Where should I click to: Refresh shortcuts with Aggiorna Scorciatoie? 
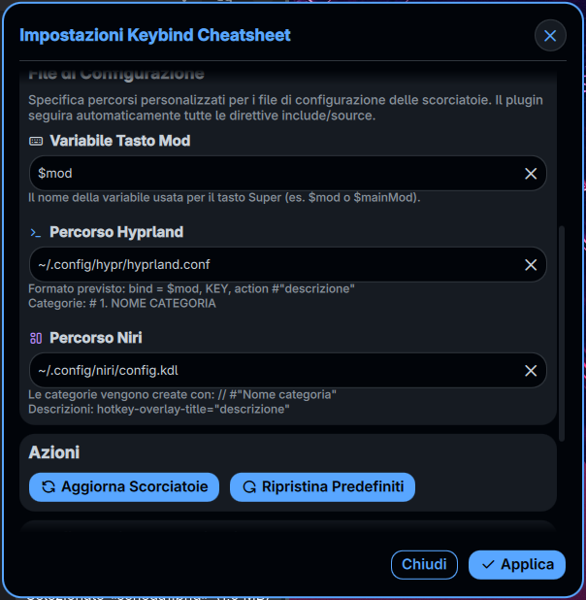coord(124,487)
